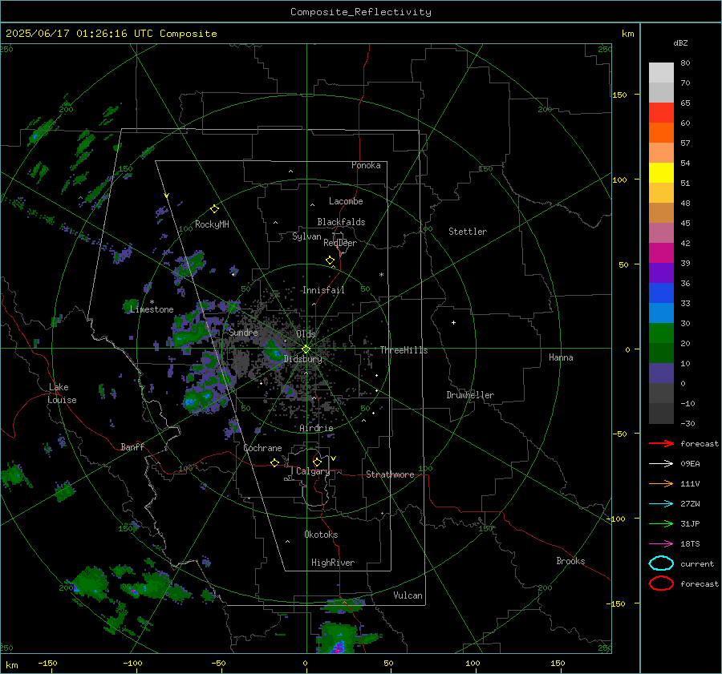
Task: Click the asterisk marker east of Innisfail
Action: point(381,275)
